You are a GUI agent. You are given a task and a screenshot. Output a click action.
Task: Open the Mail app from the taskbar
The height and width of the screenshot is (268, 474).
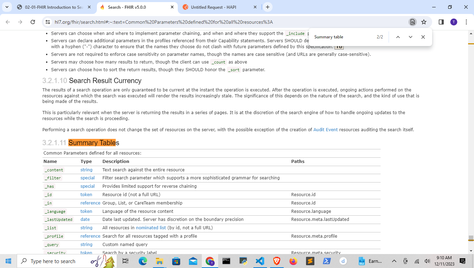(193, 261)
